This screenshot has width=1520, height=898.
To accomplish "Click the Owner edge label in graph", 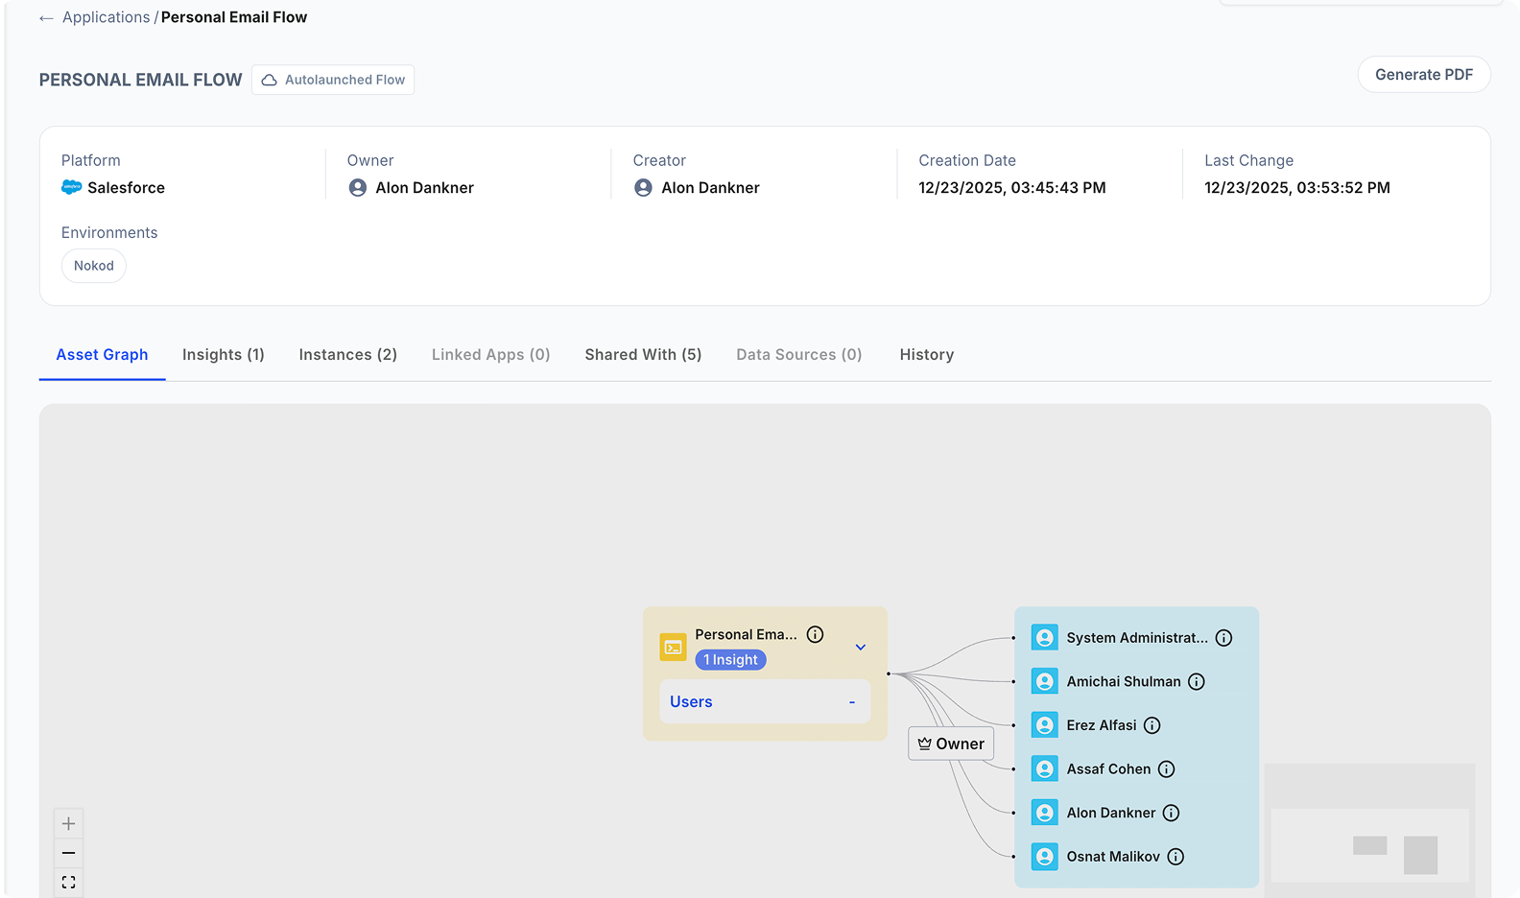I will coord(951,744).
